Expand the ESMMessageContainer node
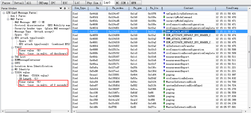Viewport: 251px width, 113px height. pos(12,60)
